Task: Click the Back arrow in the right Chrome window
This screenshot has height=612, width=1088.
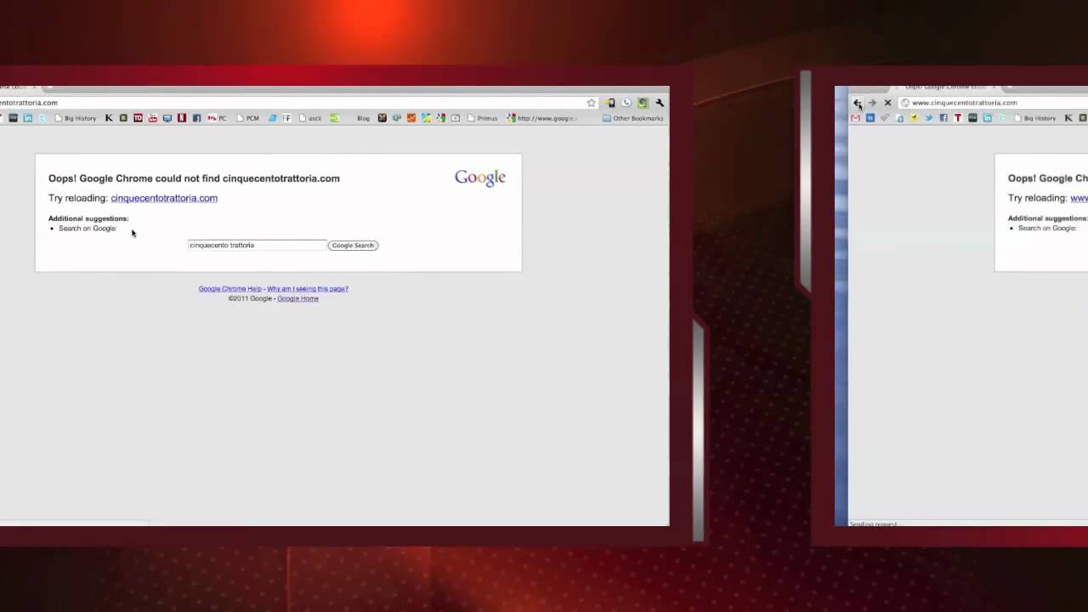Action: [857, 103]
